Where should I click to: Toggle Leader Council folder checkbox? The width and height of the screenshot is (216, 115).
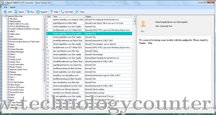[x=8, y=59]
